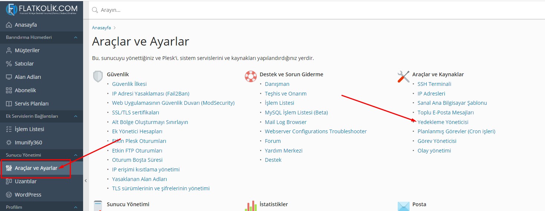Open the Yedekleme Yöneticisi link

(x=443, y=122)
